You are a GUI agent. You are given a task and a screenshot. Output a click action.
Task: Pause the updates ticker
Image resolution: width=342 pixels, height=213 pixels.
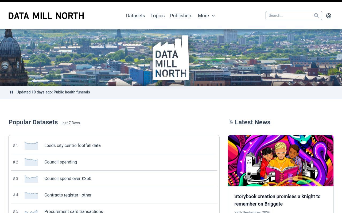[11, 92]
